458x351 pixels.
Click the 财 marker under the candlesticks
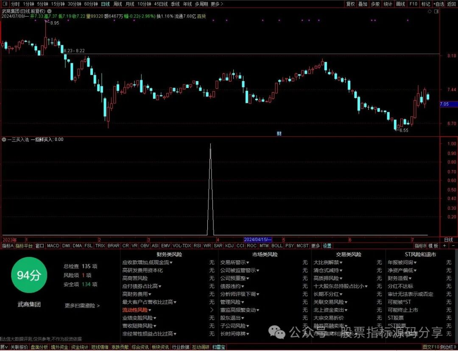click(279, 134)
